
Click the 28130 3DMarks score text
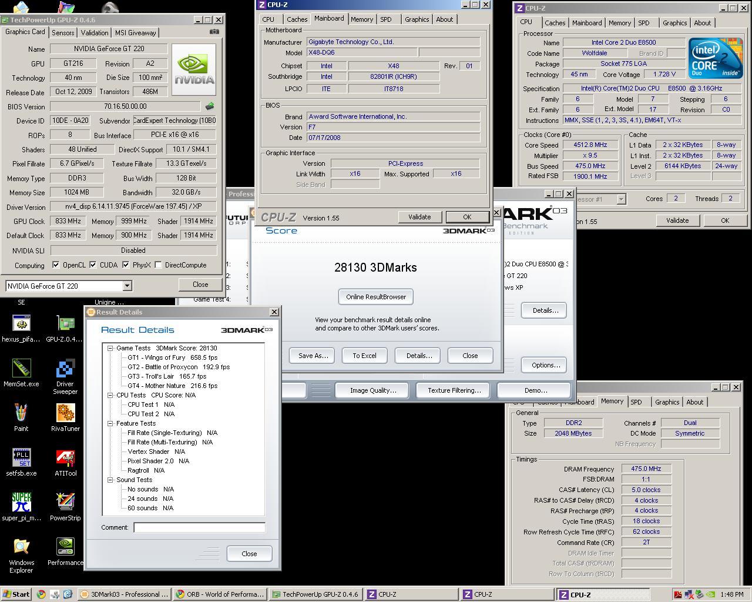[x=375, y=267]
